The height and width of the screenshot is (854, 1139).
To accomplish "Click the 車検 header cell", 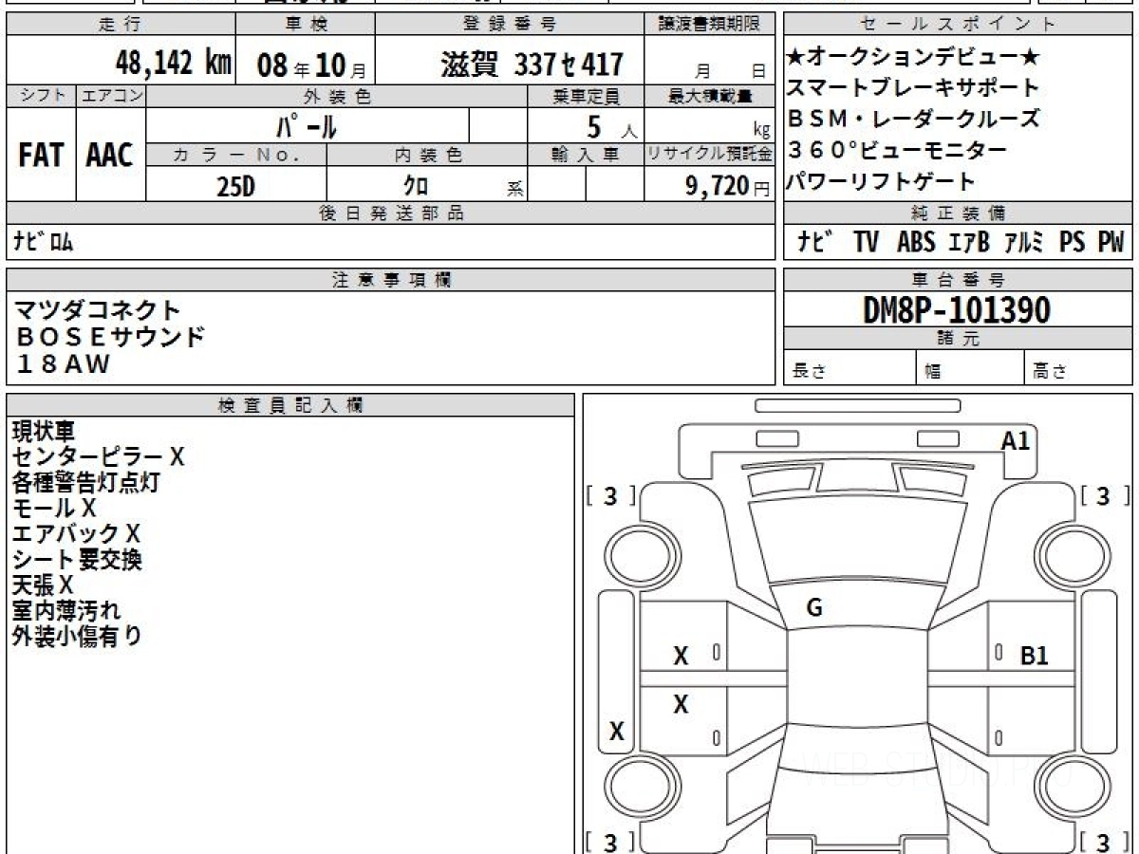I will point(305,25).
